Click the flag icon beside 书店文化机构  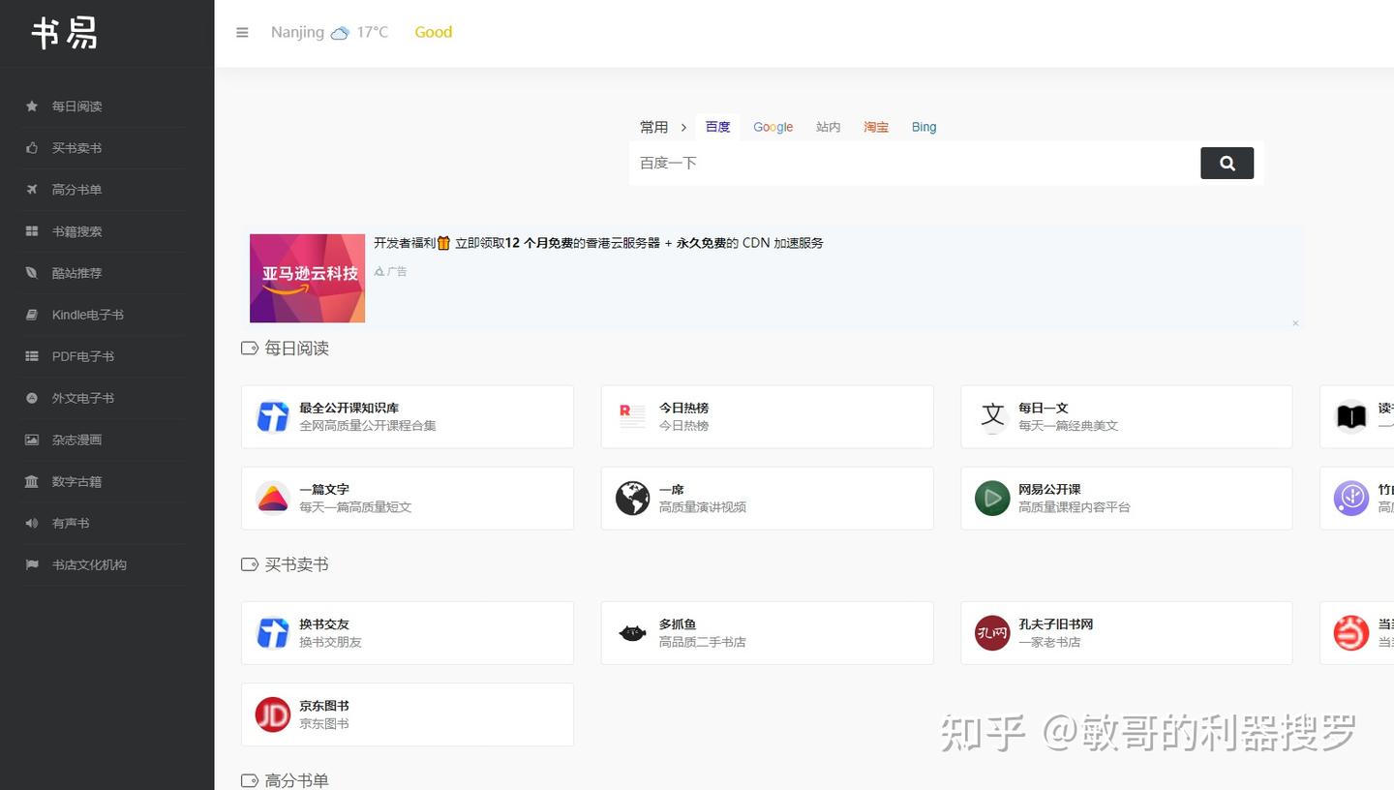tap(32, 564)
